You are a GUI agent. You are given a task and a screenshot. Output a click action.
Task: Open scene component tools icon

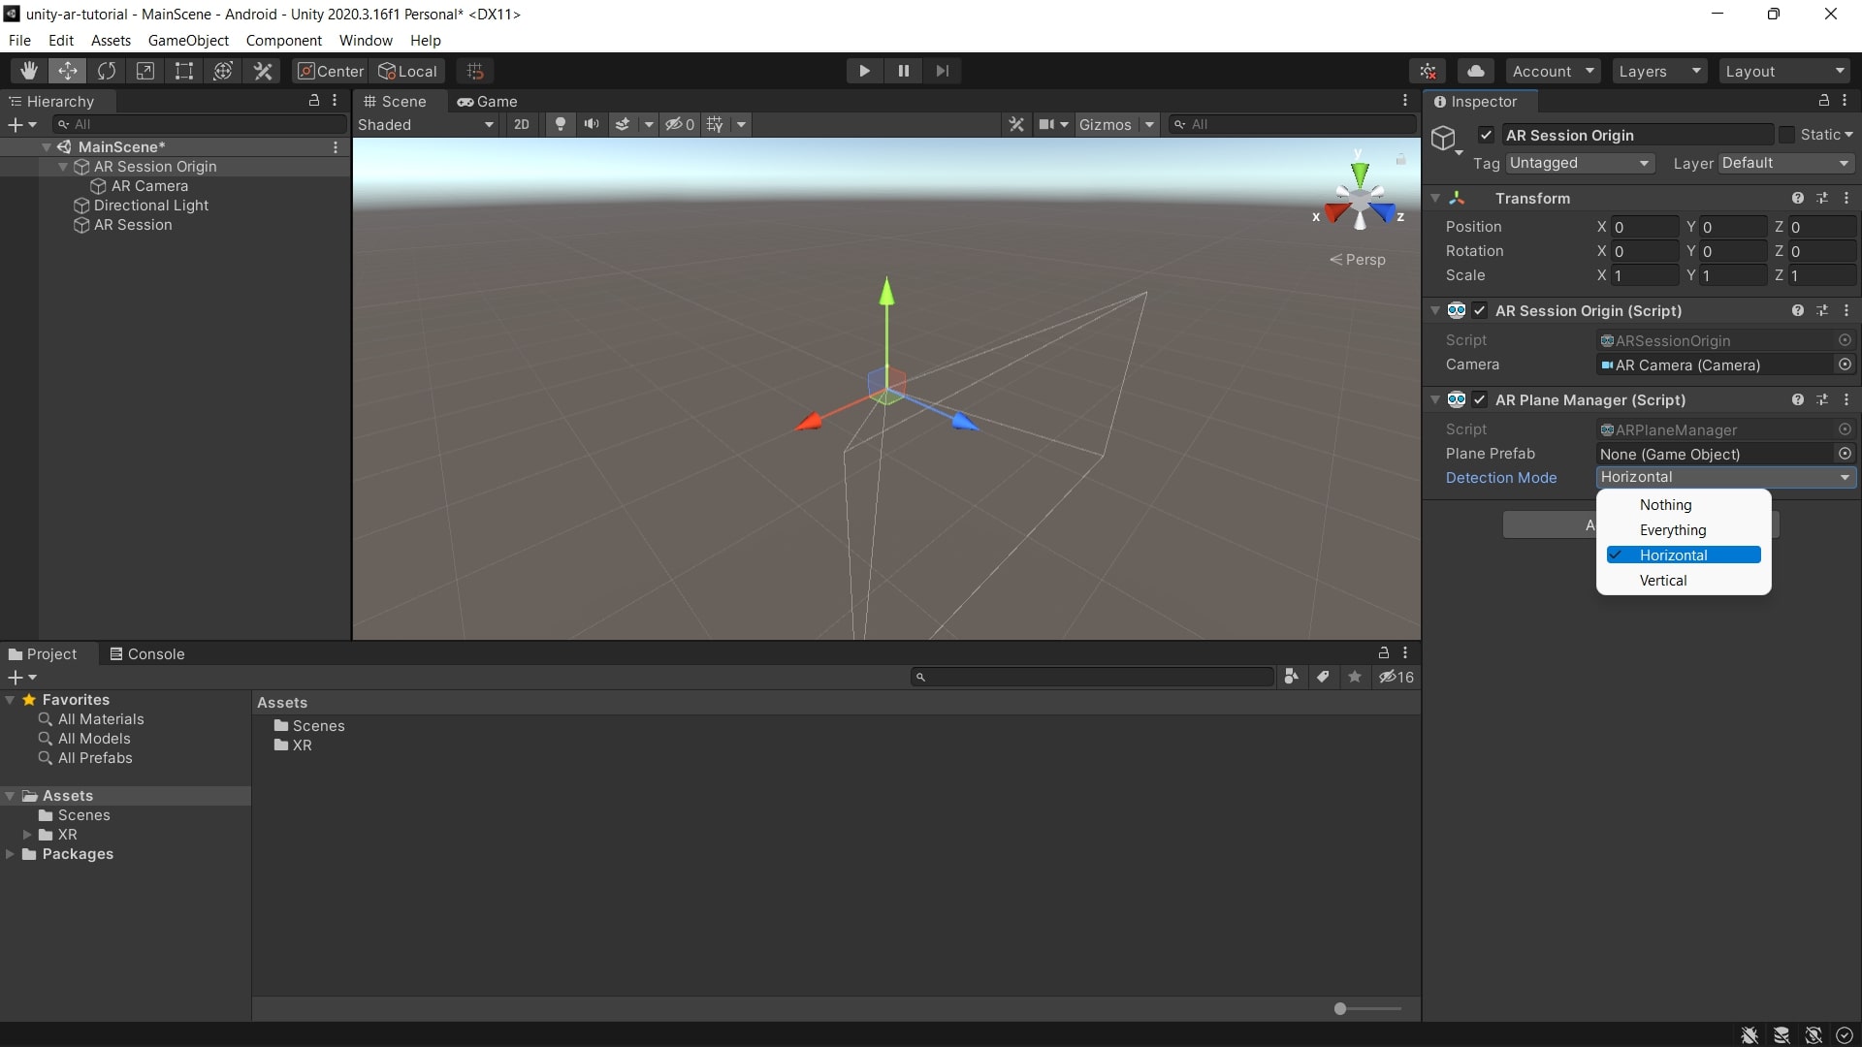(1016, 124)
